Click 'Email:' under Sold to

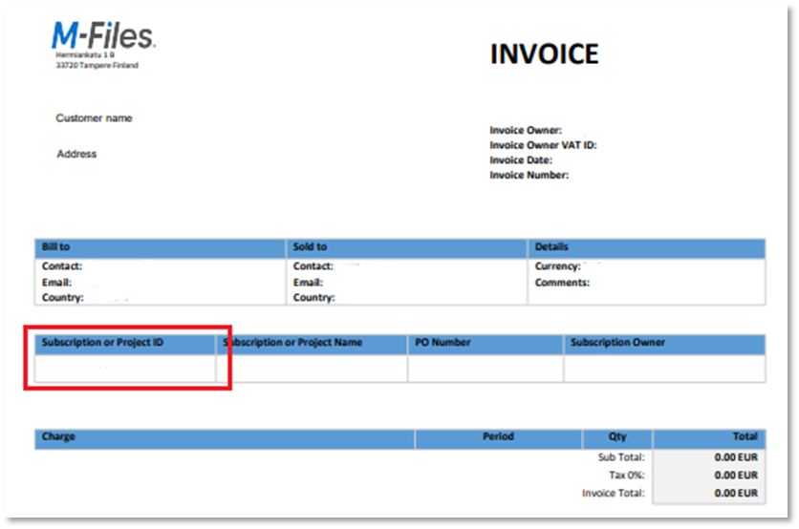point(308,283)
